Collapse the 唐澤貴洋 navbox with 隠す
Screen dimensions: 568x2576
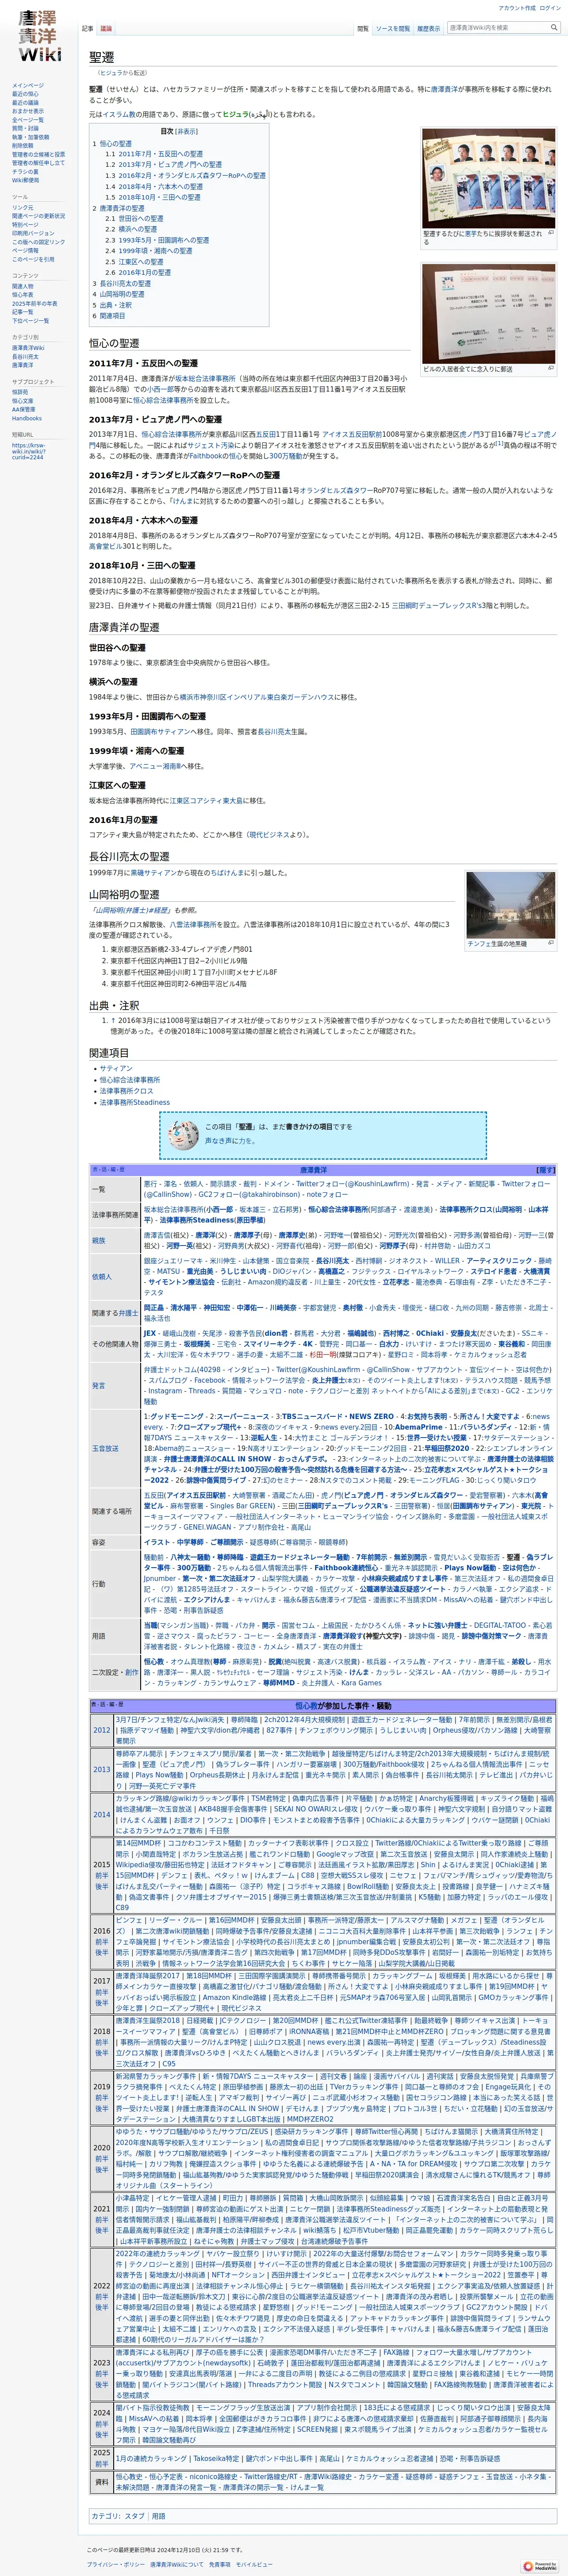pos(546,1169)
